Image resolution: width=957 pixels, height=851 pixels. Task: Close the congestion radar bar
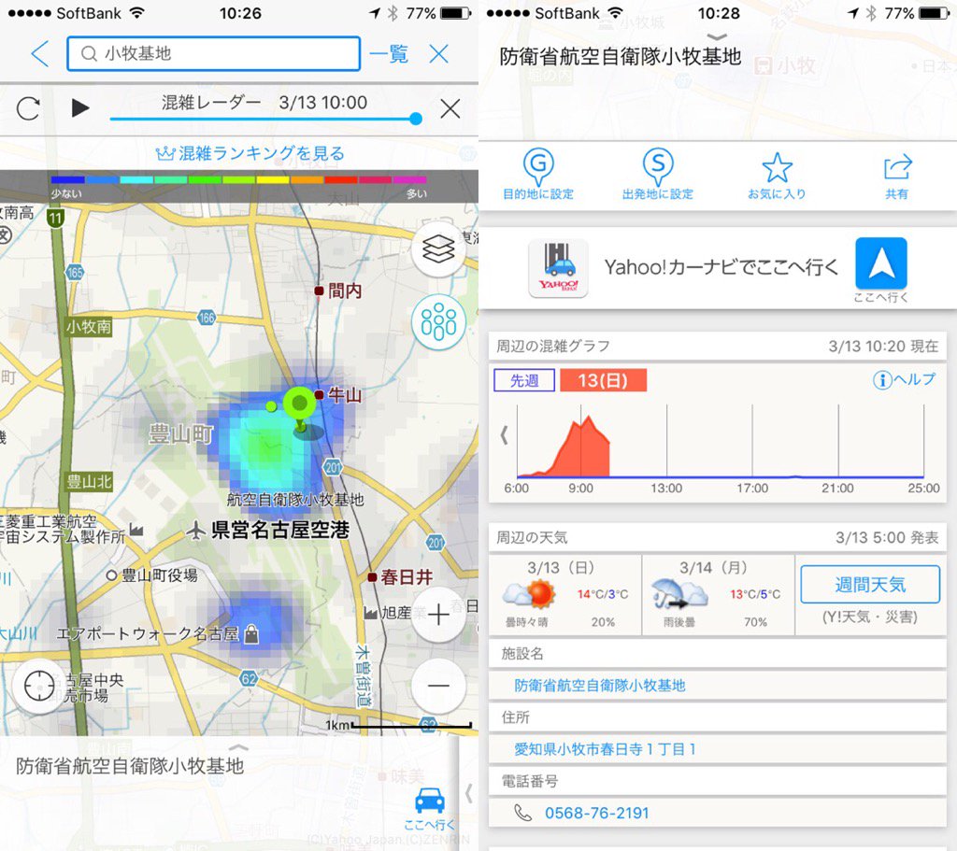[450, 109]
